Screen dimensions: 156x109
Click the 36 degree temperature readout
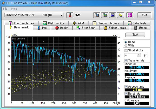click(x=77, y=15)
